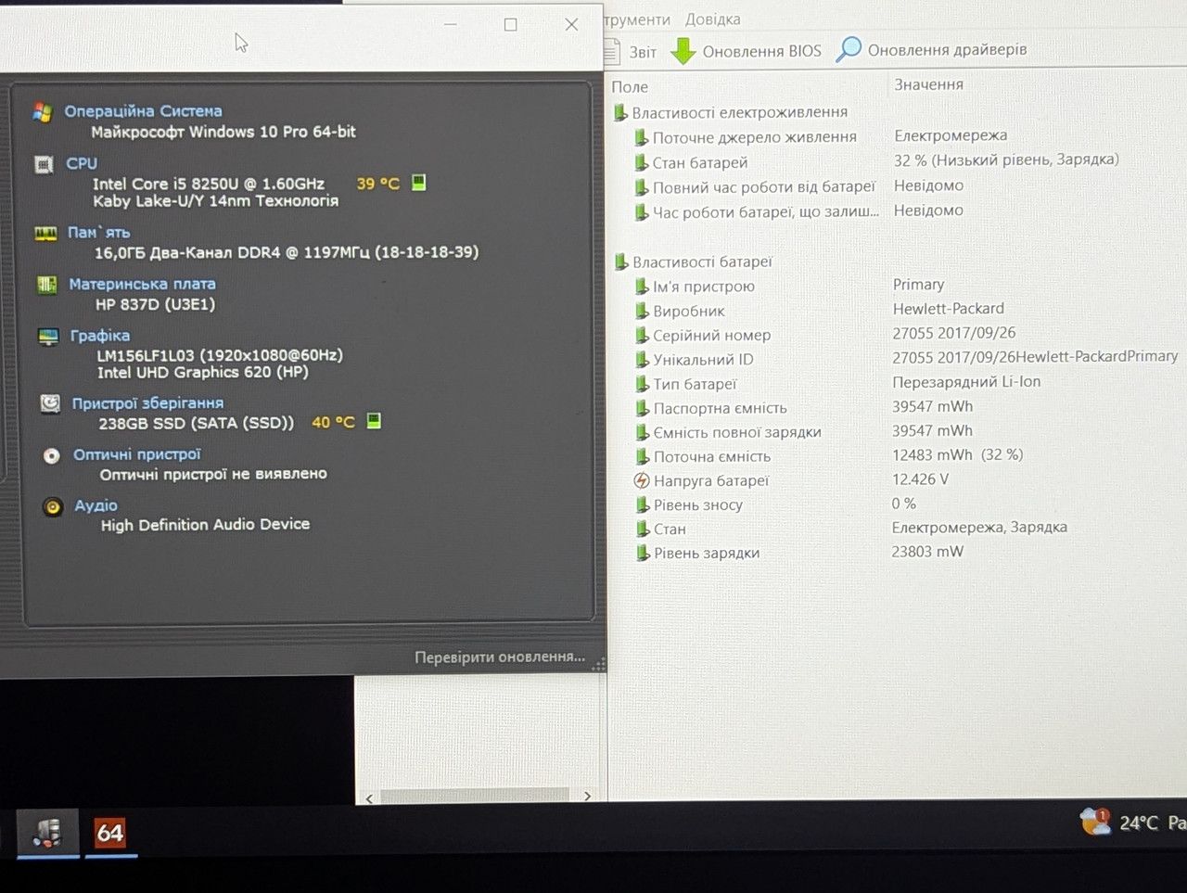Open the Аудіо section link
Viewport: 1187px width, 893px height.
pos(96,505)
